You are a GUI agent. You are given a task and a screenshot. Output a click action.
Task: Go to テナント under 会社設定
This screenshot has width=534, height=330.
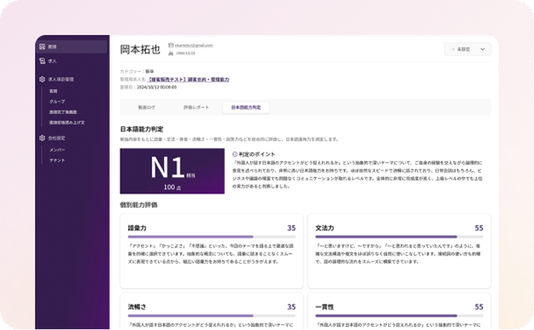57,160
